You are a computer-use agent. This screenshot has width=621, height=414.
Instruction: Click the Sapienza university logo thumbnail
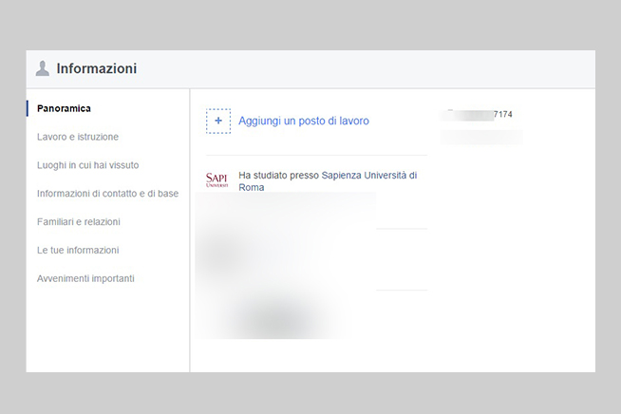217,180
